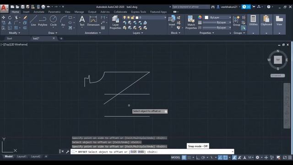Open the Start file tab
The image size is (293, 165).
(9, 38)
